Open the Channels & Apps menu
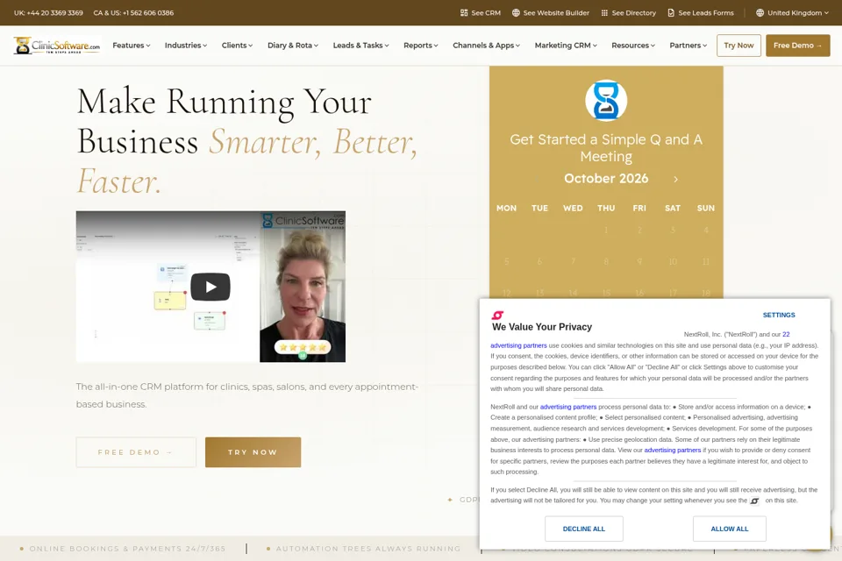The height and width of the screenshot is (561, 842). (486, 46)
